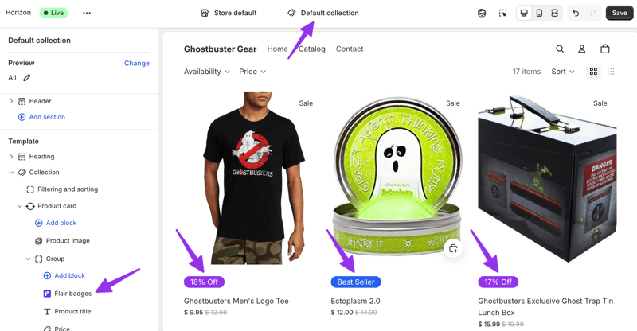637x331 pixels.
Task: Open the Sort dropdown
Action: tap(563, 72)
